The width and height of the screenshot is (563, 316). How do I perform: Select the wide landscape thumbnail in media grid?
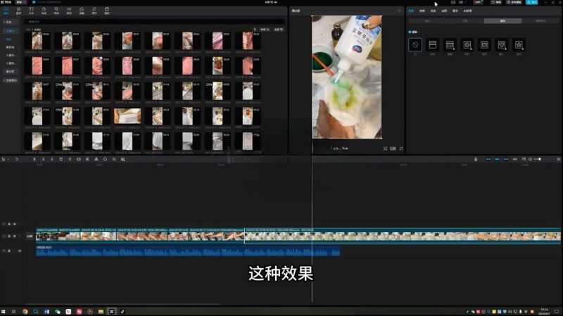127,116
